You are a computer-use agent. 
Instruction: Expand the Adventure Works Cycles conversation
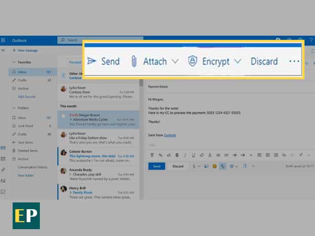click(x=71, y=120)
